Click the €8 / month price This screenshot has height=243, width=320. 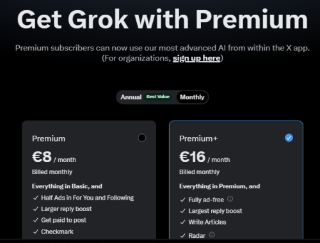click(54, 157)
